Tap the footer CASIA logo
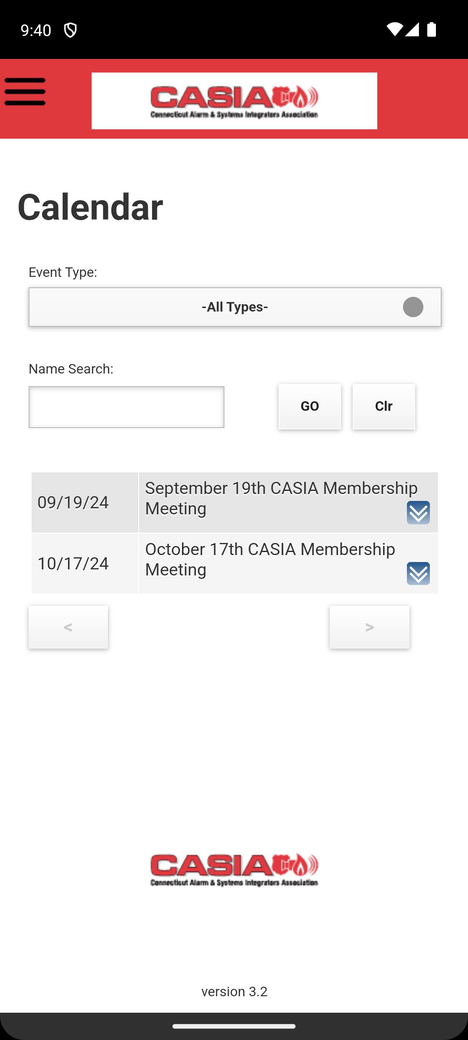This screenshot has width=468, height=1040. pyautogui.click(x=234, y=870)
